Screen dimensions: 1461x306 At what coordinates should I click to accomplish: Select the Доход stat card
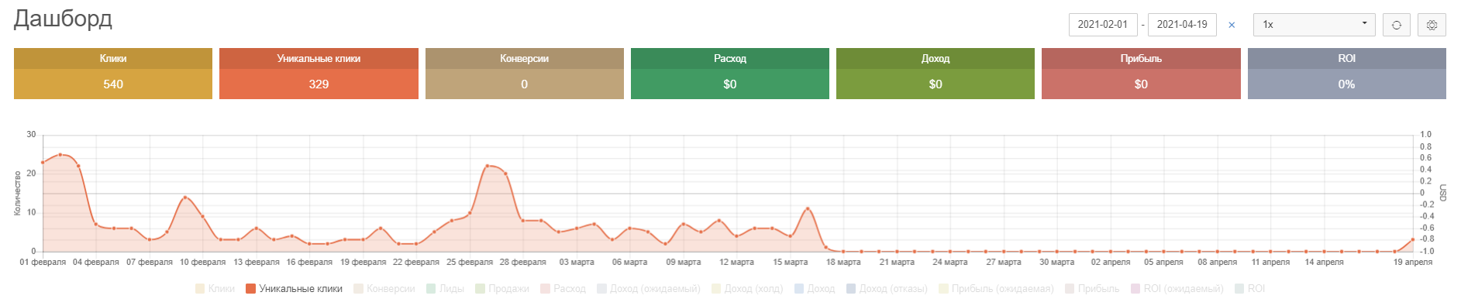coord(936,74)
